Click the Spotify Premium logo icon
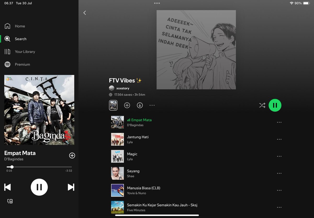This screenshot has height=218, width=314. [x=8, y=65]
